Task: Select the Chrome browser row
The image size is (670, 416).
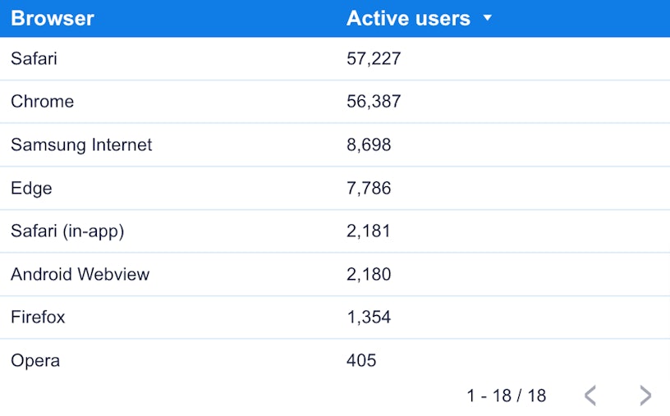Action: click(42, 102)
